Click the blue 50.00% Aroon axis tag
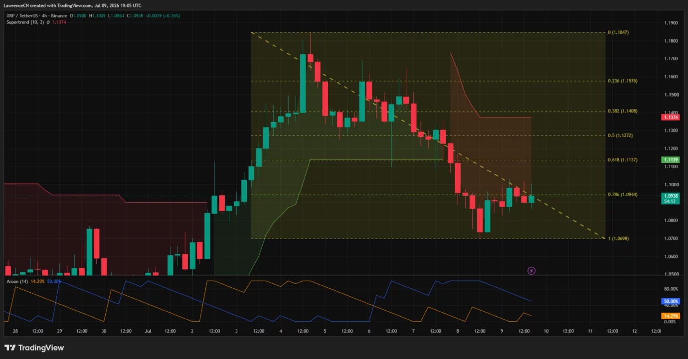688x359 pixels. [670, 301]
